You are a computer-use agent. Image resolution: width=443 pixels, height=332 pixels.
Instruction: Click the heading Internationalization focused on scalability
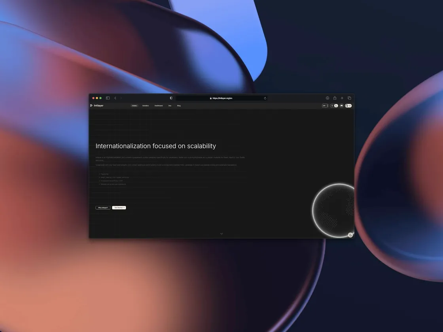pos(156,146)
